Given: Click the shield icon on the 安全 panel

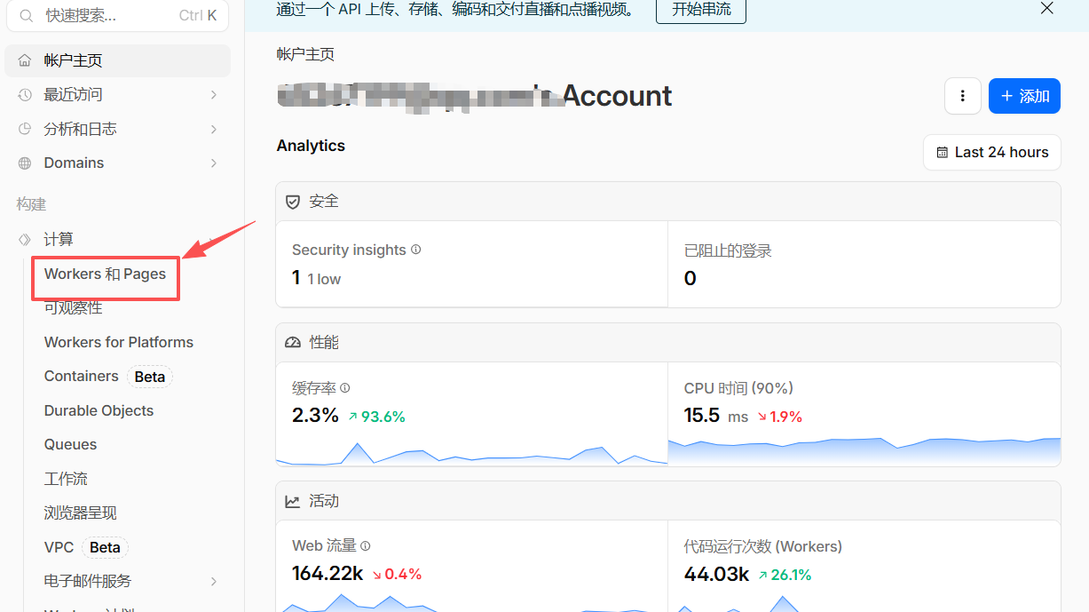Looking at the screenshot, I should [293, 202].
